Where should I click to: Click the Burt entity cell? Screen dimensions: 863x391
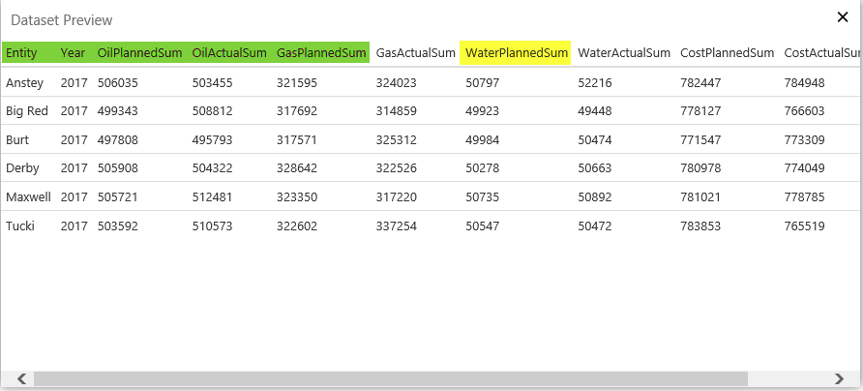(17, 140)
